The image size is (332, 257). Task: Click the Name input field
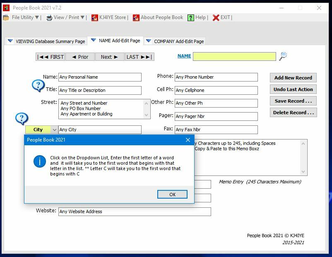(x=100, y=77)
